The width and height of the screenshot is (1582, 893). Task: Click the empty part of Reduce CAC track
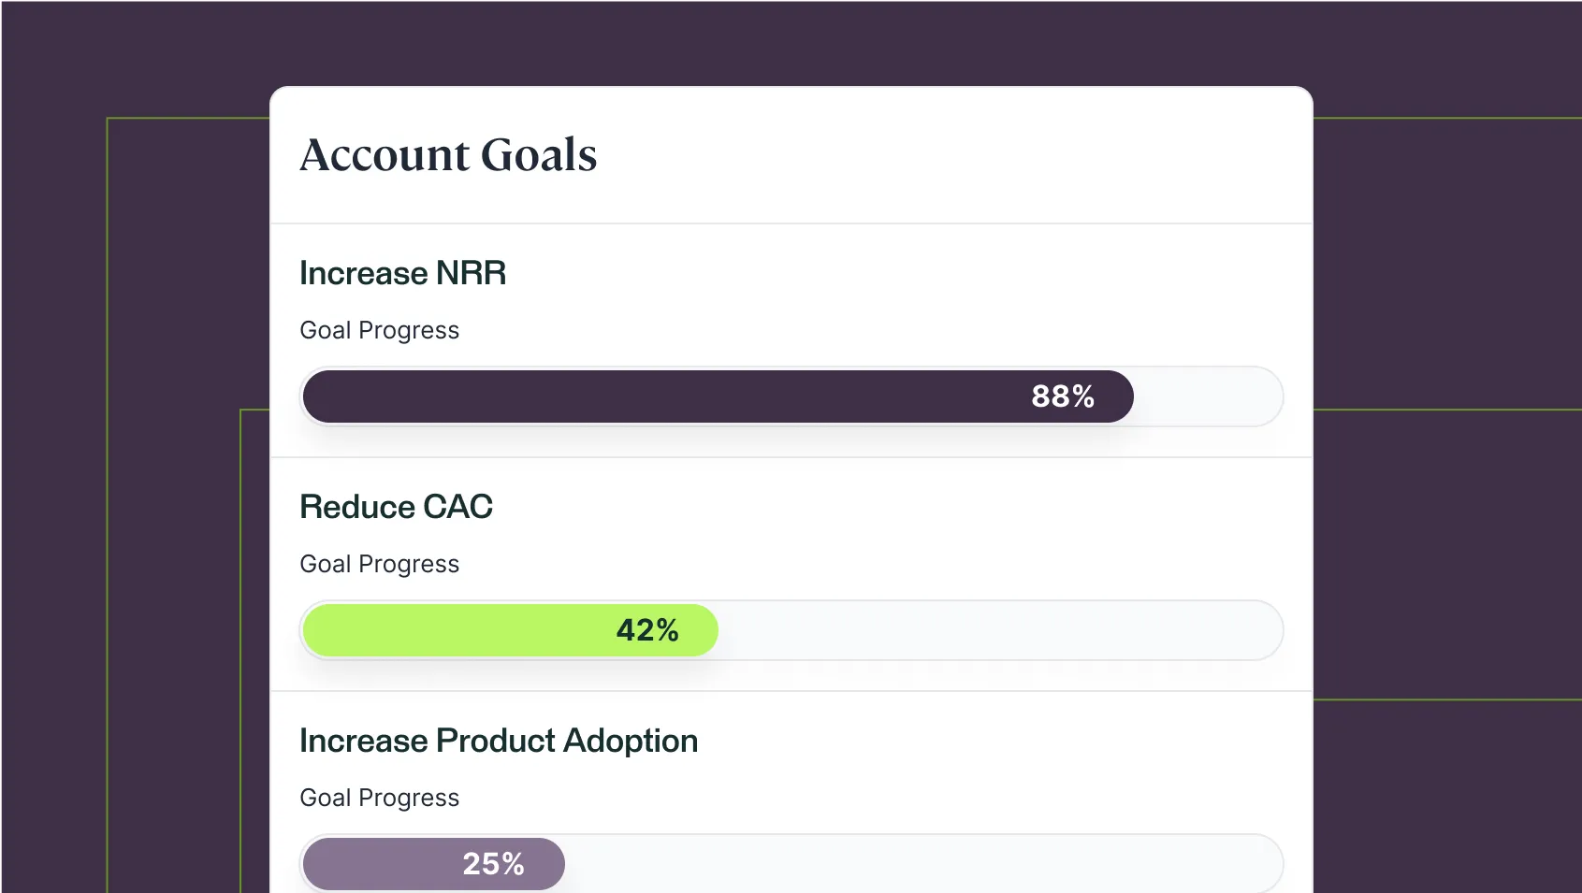point(992,630)
